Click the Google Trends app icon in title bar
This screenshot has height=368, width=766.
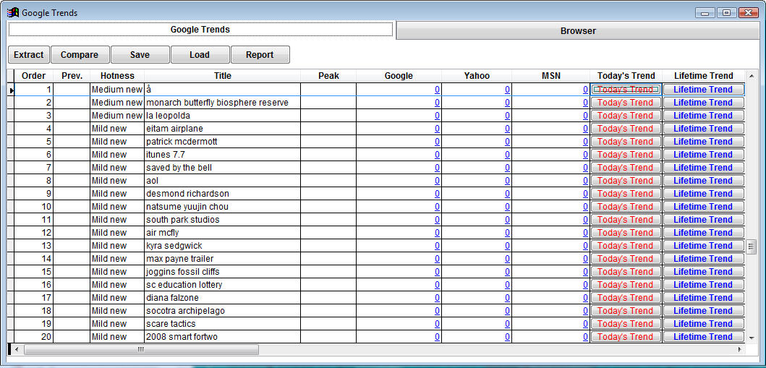13,13
